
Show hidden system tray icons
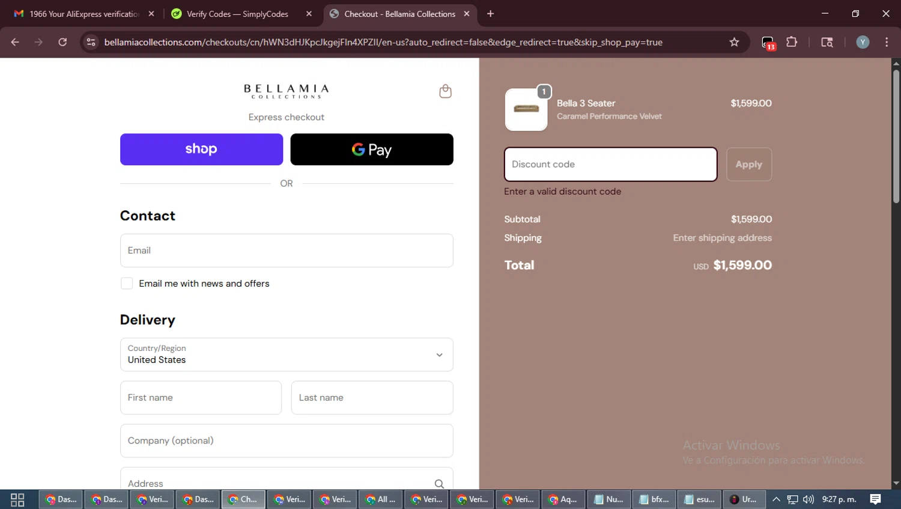coord(776,499)
